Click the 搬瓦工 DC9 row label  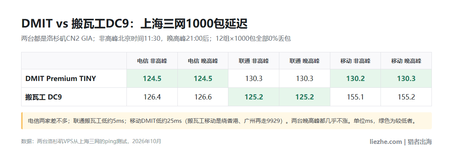[43, 97]
